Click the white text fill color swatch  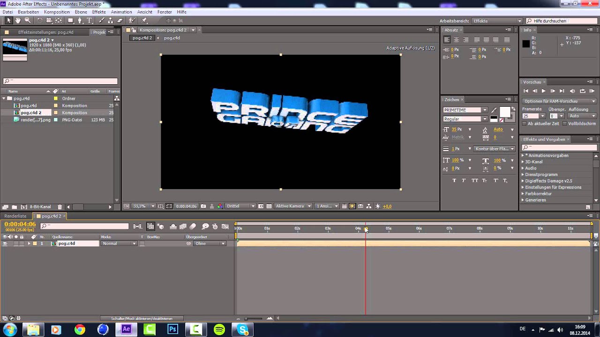[504, 112]
